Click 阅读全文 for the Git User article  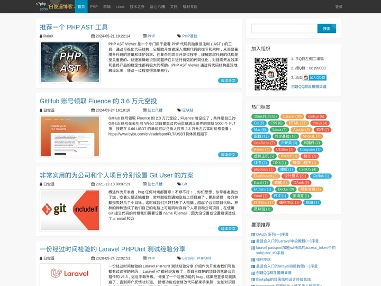tap(228, 229)
